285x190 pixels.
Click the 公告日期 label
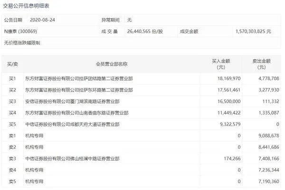13,20
